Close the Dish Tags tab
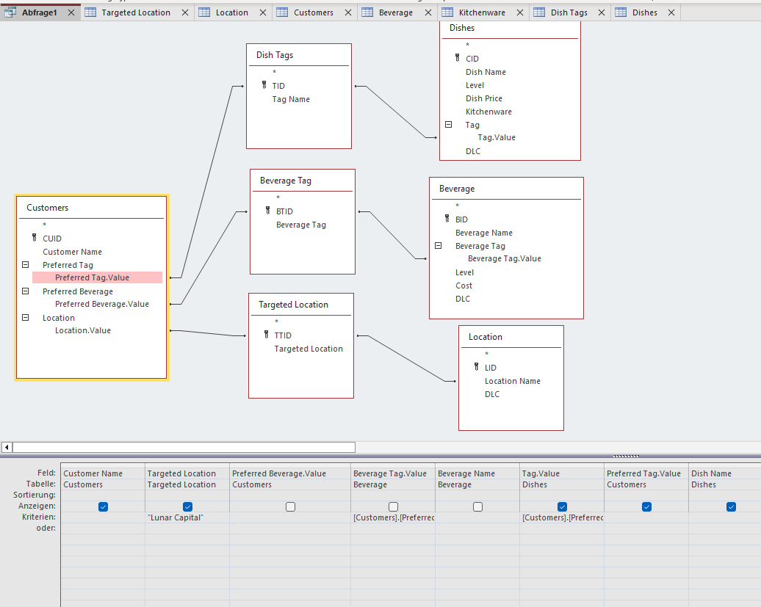This screenshot has width=761, height=607. [x=602, y=12]
